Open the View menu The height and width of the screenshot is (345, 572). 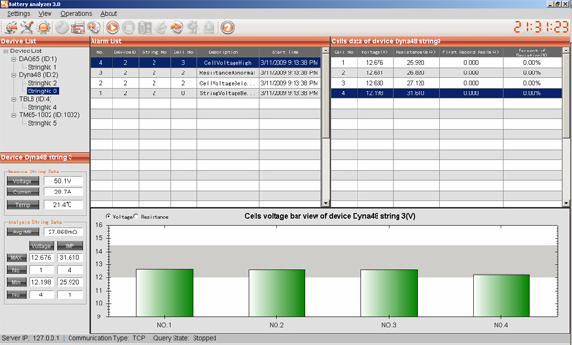45,14
